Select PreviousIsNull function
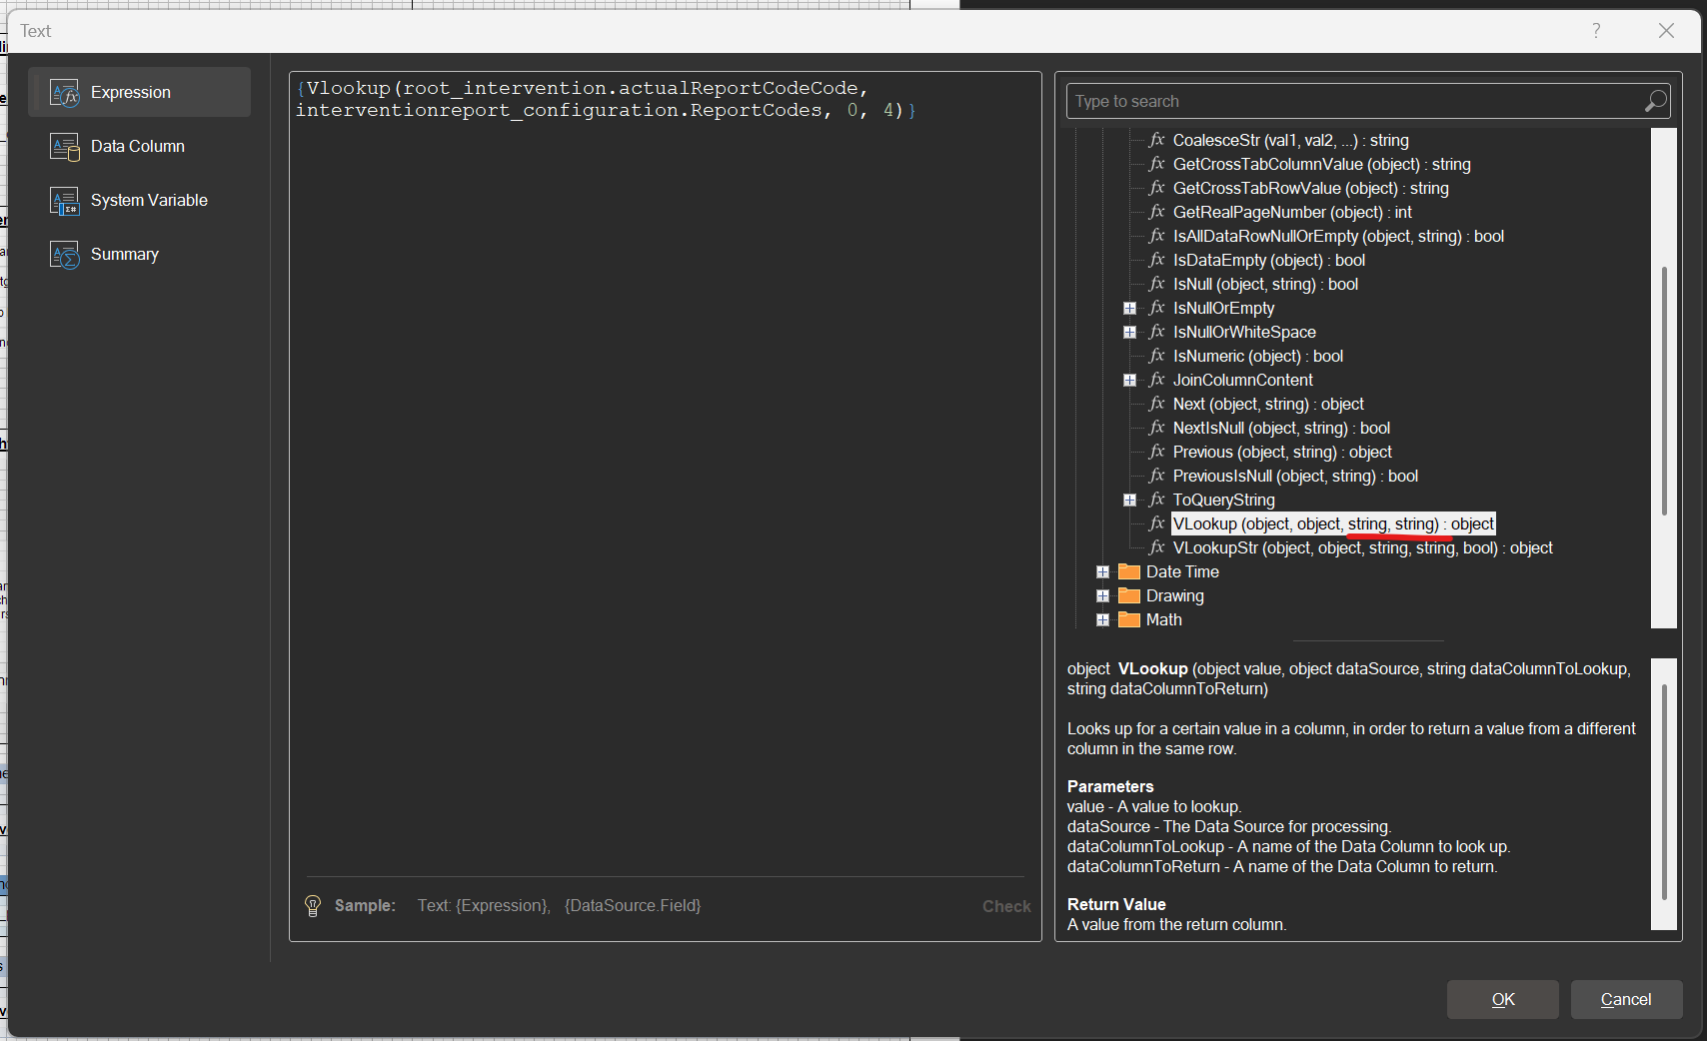This screenshot has width=1707, height=1041. click(x=1295, y=476)
